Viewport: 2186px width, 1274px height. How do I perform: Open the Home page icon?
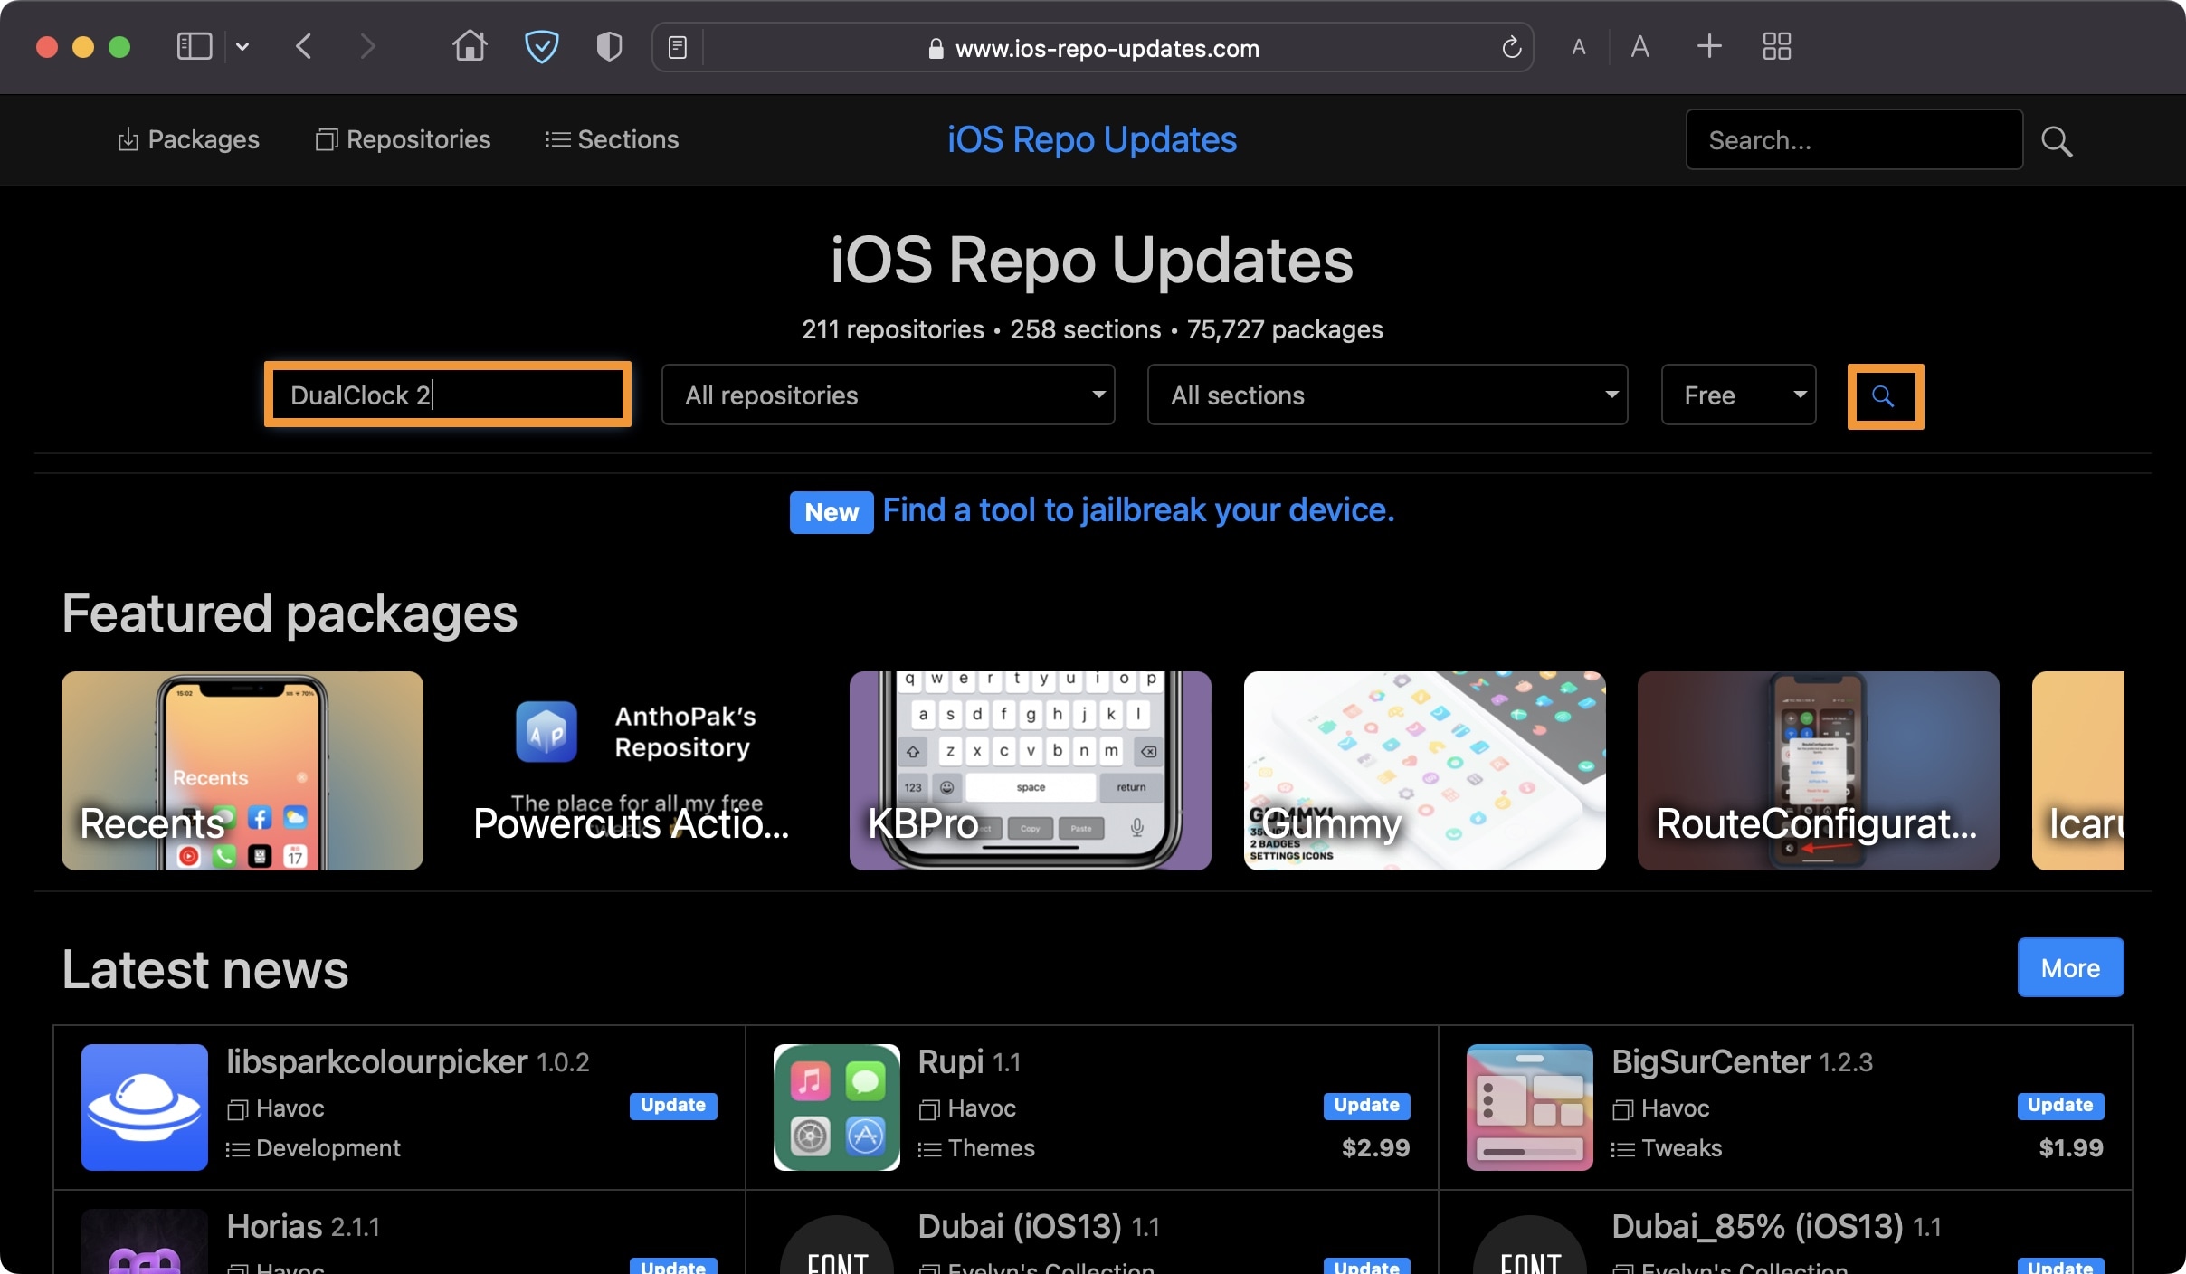pos(470,45)
